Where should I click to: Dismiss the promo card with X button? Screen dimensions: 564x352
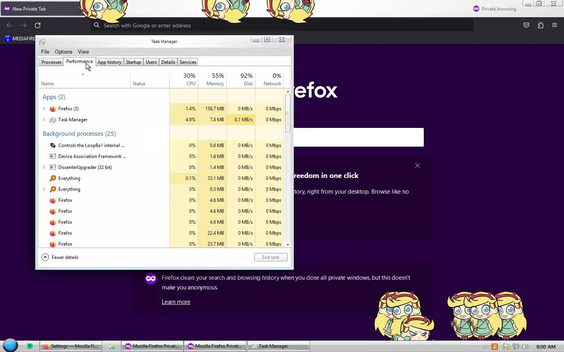click(x=418, y=165)
